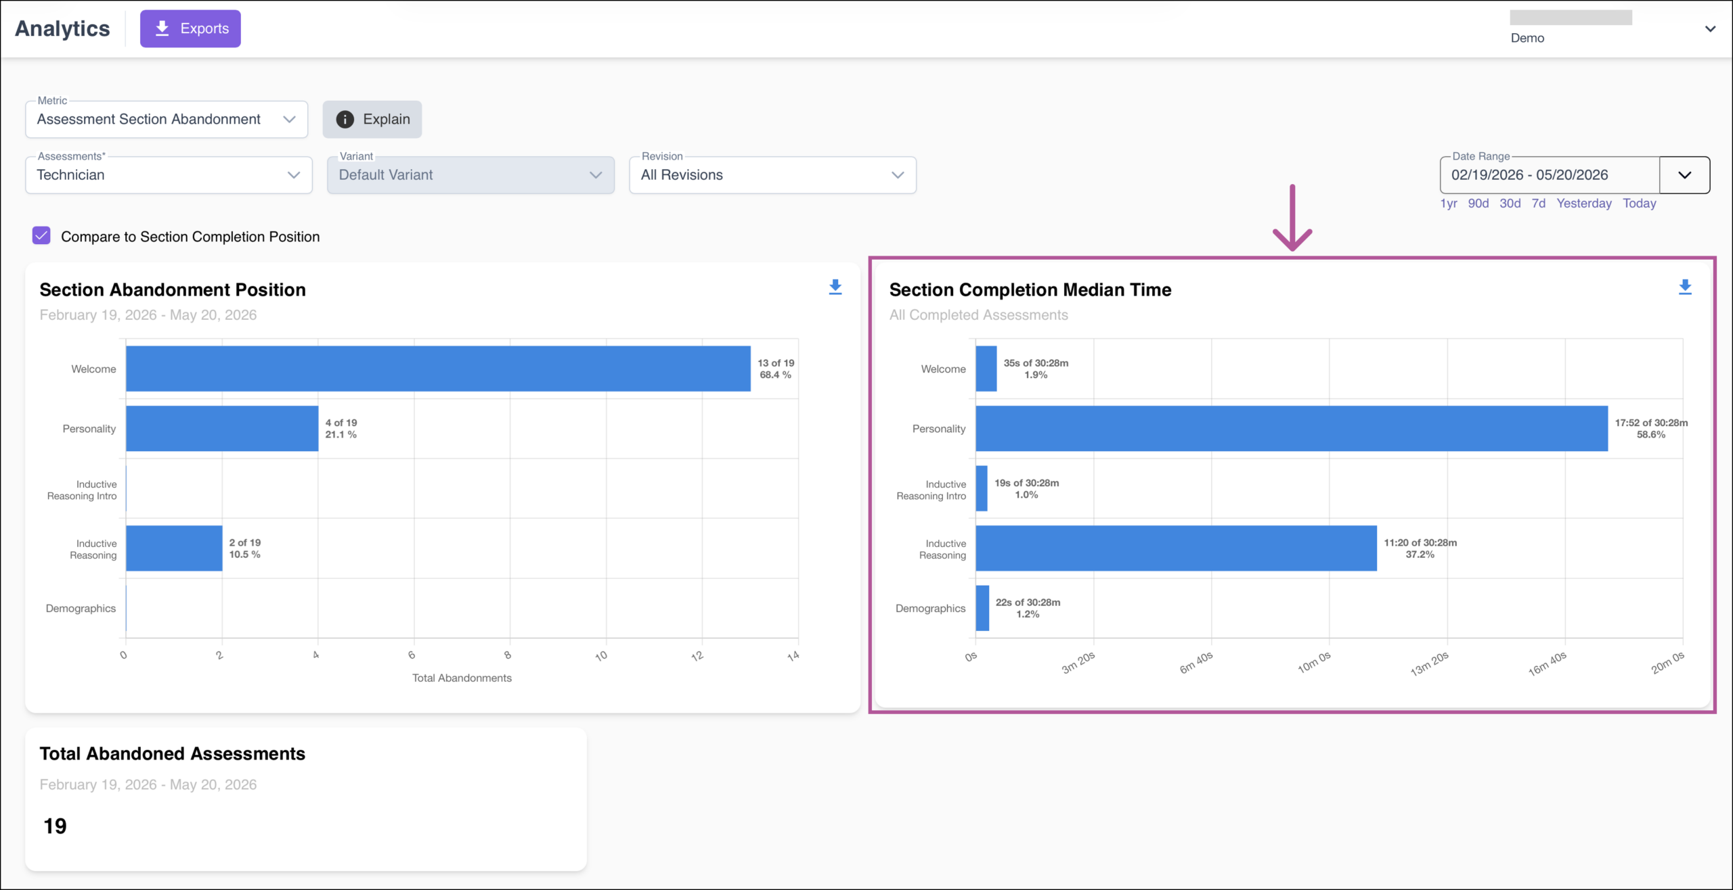This screenshot has width=1733, height=890.
Task: Set date range to Today
Action: [x=1639, y=204]
